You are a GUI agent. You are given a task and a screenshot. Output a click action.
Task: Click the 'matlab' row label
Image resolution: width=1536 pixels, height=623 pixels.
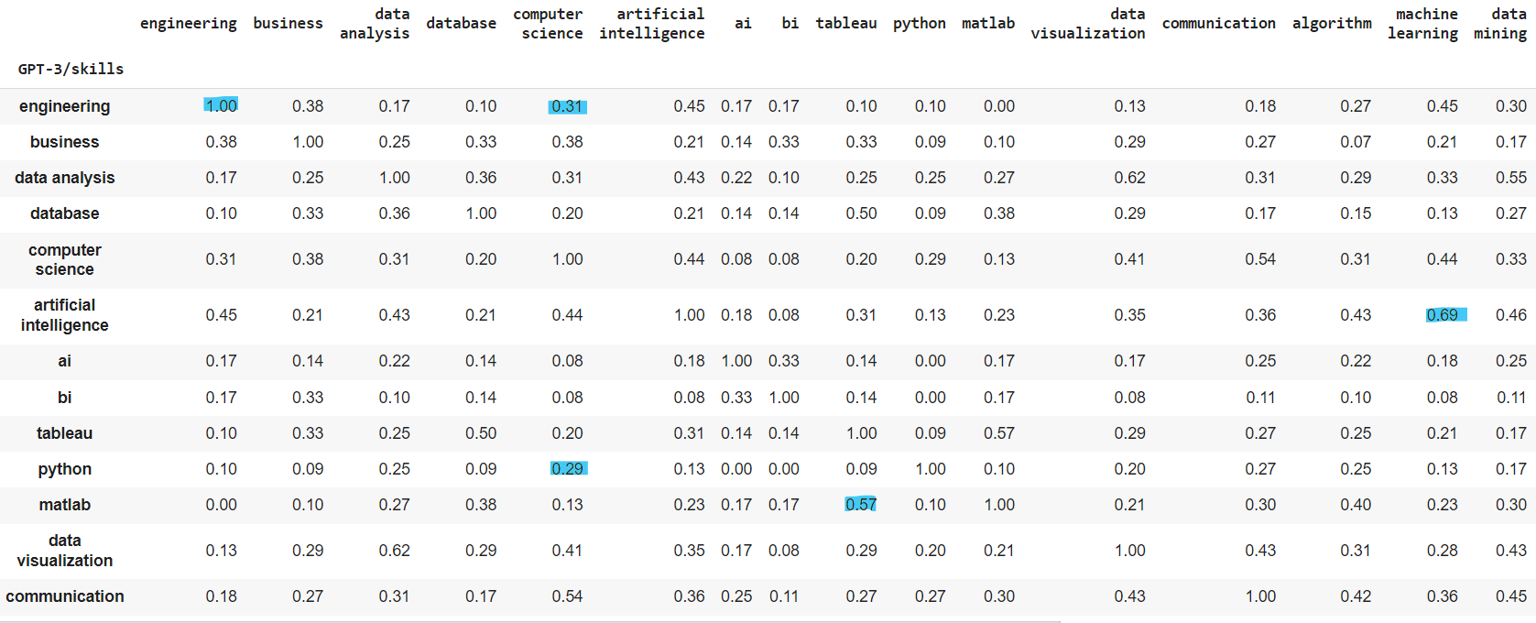(64, 505)
